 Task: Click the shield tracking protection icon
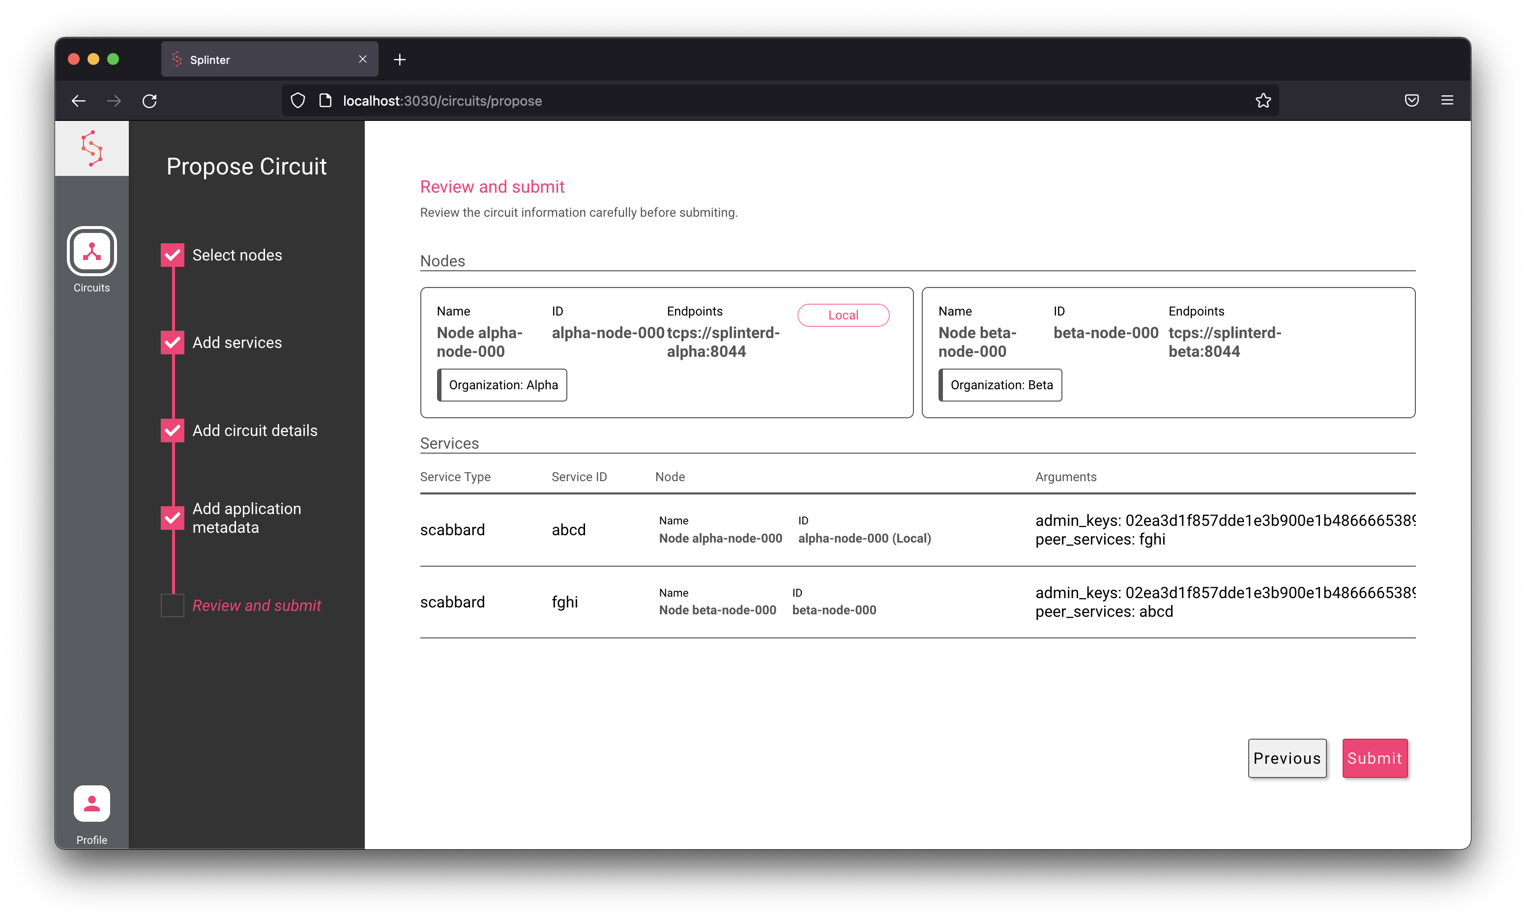[298, 100]
